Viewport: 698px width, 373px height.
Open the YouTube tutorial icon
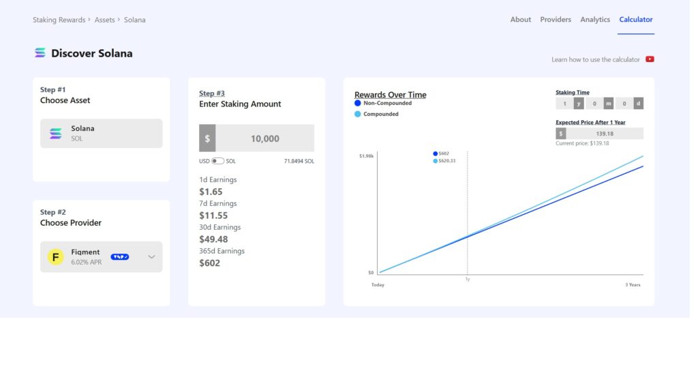(650, 59)
